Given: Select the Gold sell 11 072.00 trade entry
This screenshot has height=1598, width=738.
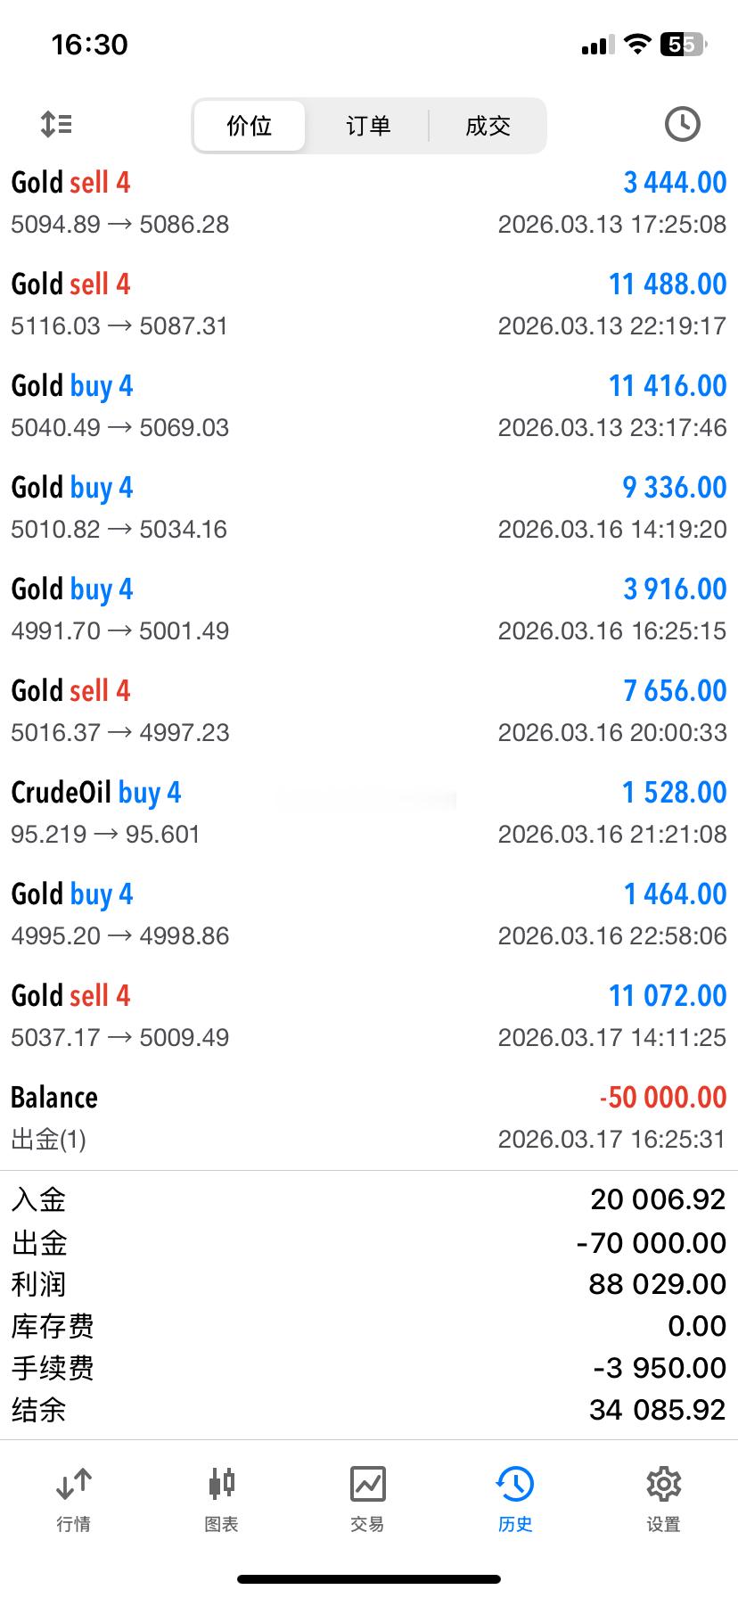Looking at the screenshot, I should (x=369, y=1016).
